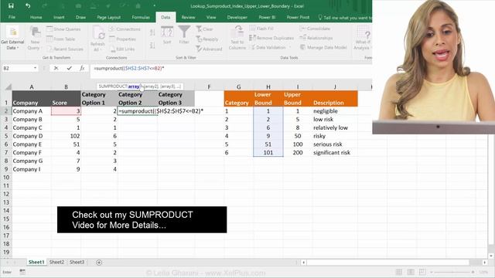Click the 'significant risk' description cell
This screenshot has height=278, width=495.
click(335, 153)
